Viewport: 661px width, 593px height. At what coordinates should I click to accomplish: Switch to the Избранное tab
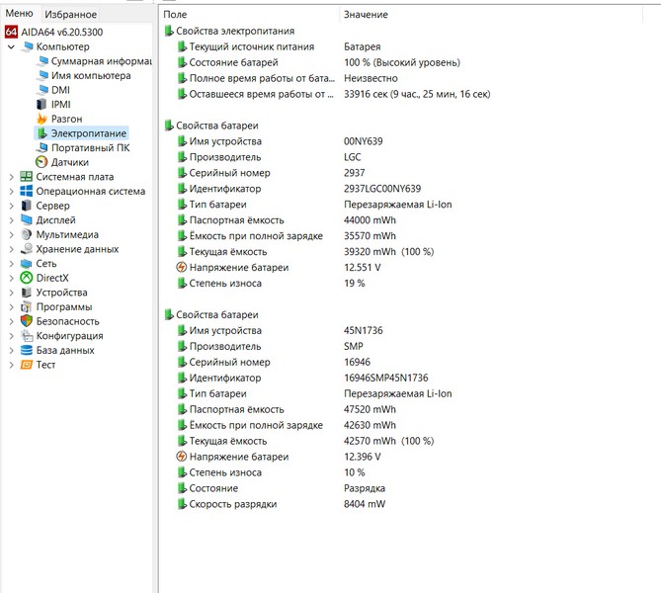click(72, 14)
